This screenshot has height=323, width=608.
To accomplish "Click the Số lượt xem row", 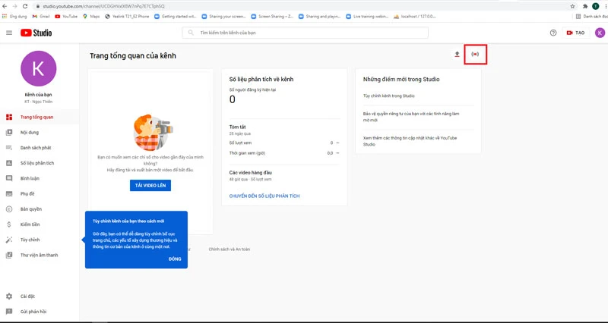I will click(x=284, y=143).
